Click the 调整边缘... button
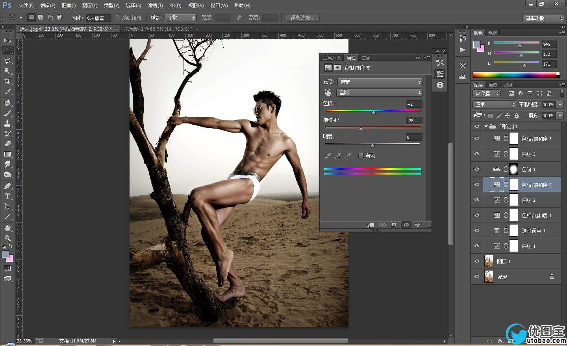Screen dimensions: 567x346 point(302,18)
